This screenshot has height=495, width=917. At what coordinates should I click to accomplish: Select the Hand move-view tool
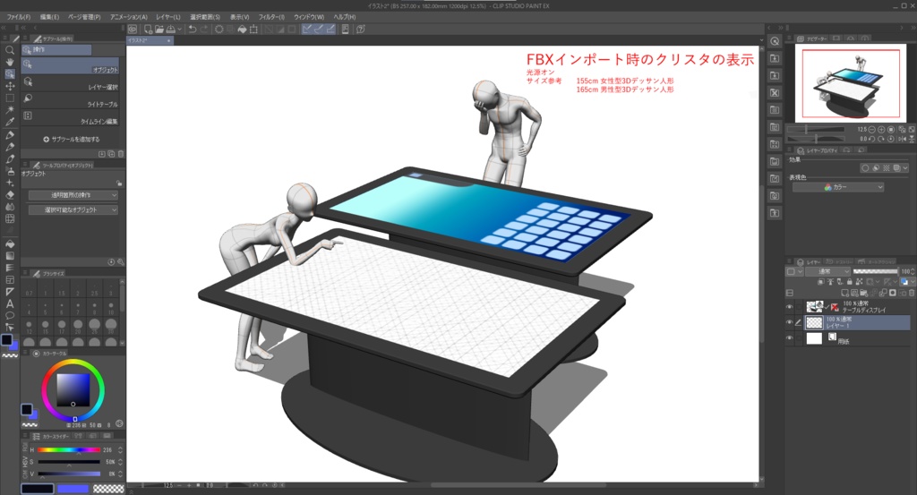pyautogui.click(x=9, y=62)
